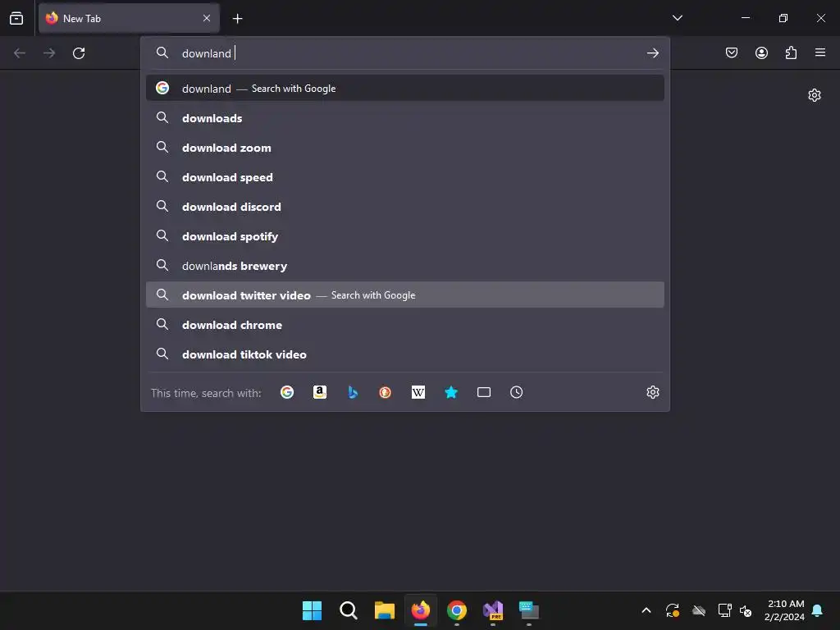Open the terminal-style app in taskbar

[x=529, y=610]
